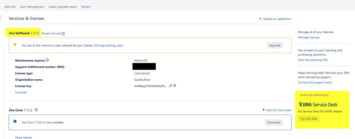Click the Download button for Jira Core
Viewport: 355px width, 139px height.
click(x=274, y=122)
